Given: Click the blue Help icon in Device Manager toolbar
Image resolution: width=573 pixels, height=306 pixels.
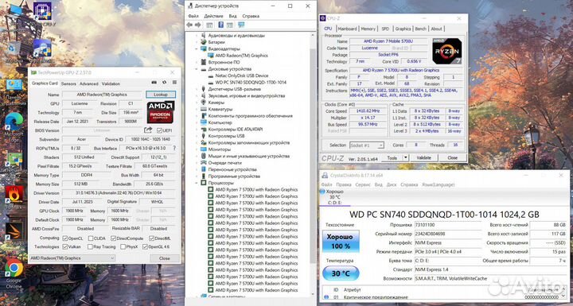Looking at the screenshot, I should [x=221, y=25].
